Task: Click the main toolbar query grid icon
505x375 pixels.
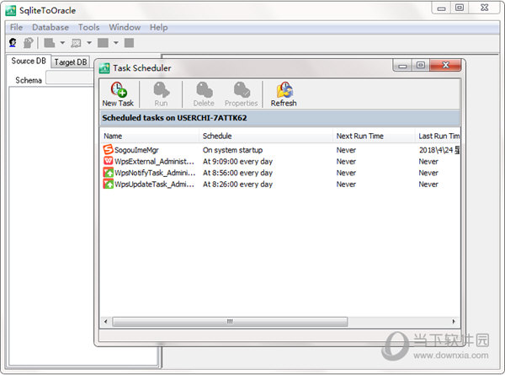Action: point(76,43)
